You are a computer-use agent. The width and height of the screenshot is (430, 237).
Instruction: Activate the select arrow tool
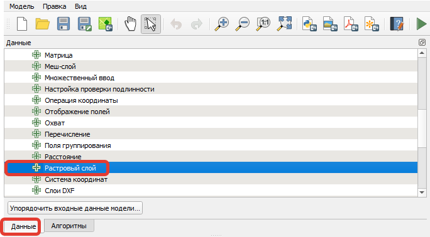[x=150, y=24]
